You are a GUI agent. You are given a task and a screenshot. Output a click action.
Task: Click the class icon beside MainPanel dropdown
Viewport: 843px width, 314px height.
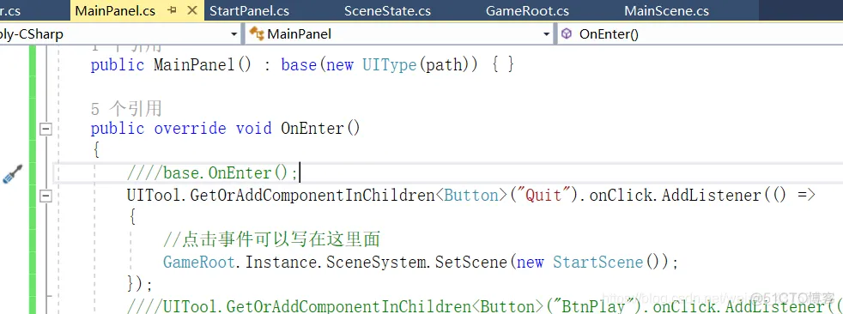pyautogui.click(x=257, y=34)
